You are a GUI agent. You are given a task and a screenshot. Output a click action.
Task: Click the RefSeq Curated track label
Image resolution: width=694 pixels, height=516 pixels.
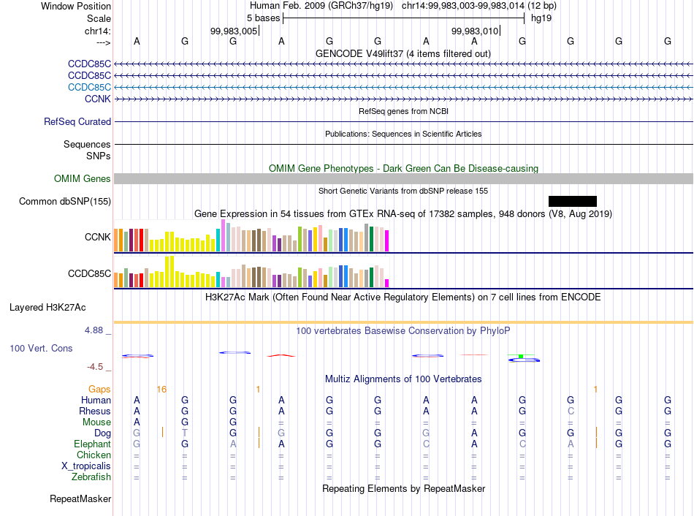pos(77,121)
